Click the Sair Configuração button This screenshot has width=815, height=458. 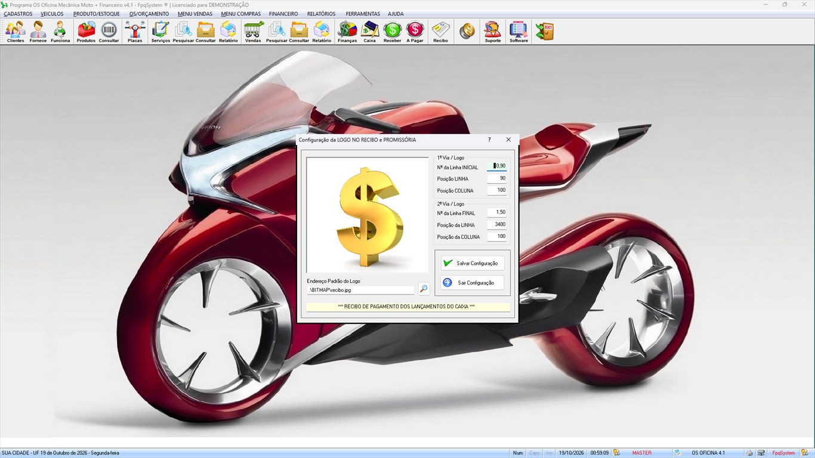pyautogui.click(x=473, y=283)
